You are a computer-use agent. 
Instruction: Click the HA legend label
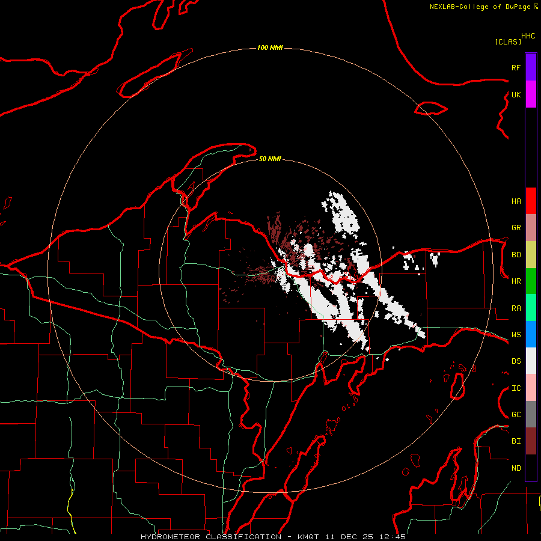516,201
